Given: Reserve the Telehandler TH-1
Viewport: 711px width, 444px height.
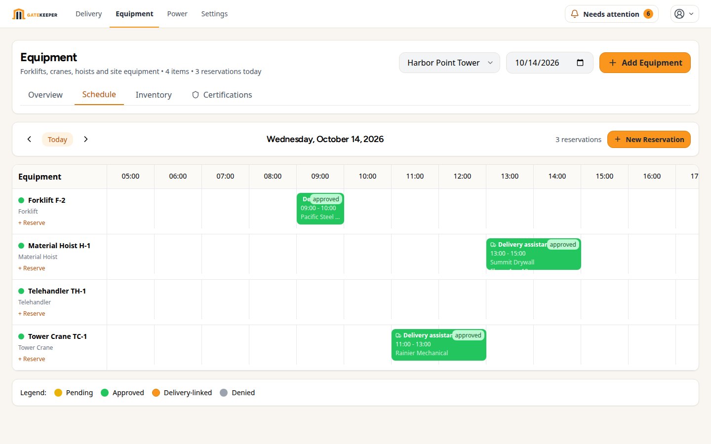Looking at the screenshot, I should (32, 314).
